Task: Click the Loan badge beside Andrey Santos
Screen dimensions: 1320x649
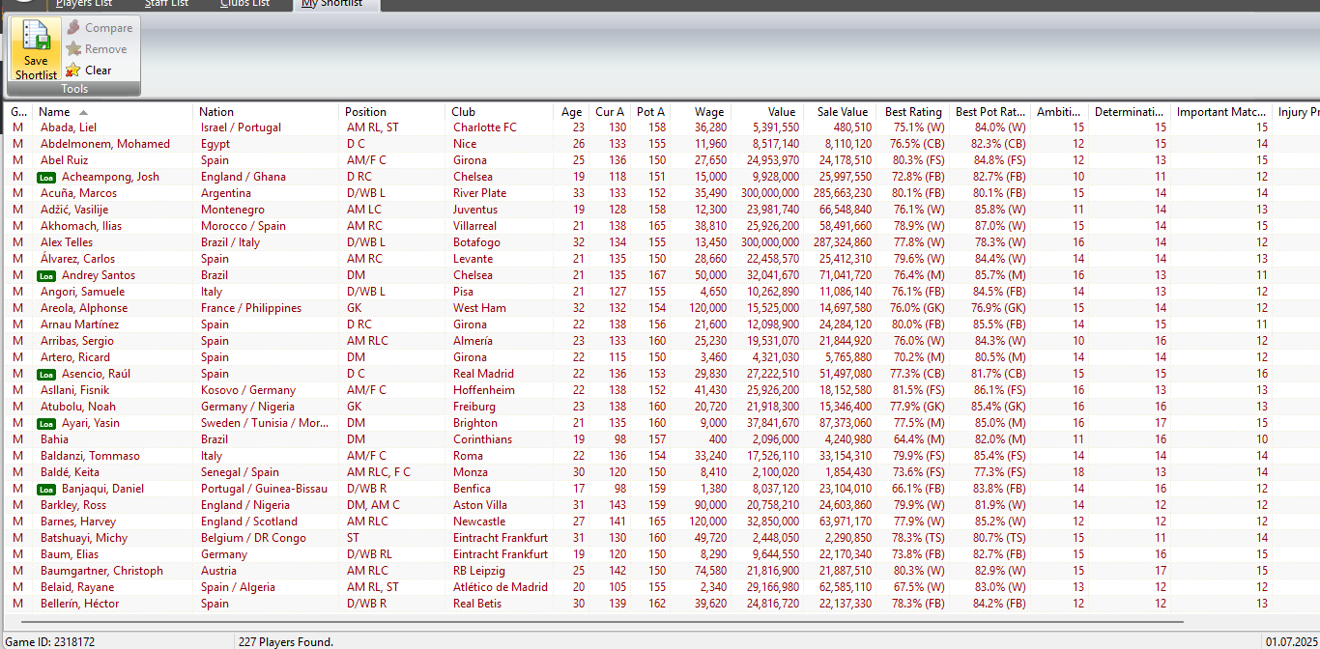Action: (46, 276)
